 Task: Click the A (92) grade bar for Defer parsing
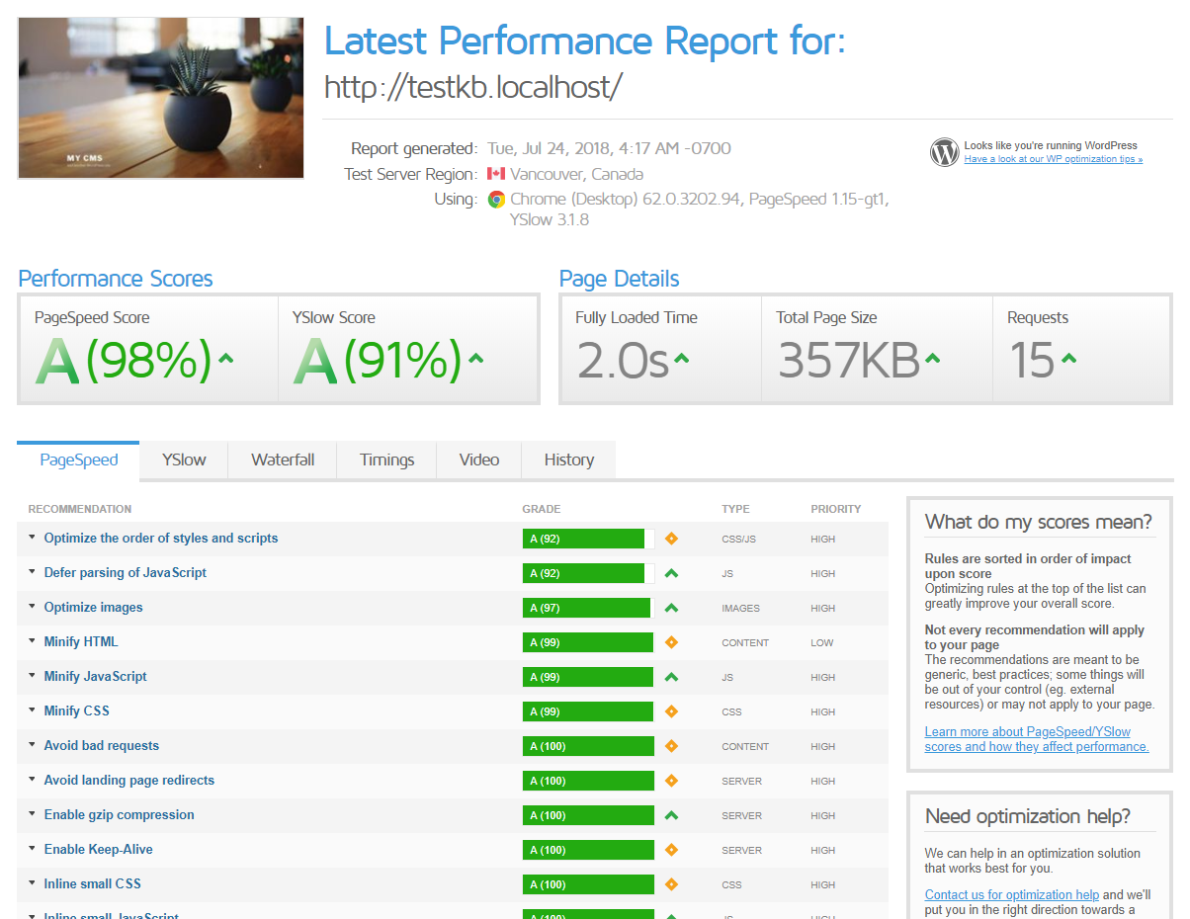[589, 573]
